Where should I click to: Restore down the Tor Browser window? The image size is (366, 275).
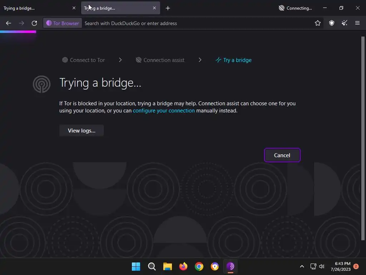341,8
